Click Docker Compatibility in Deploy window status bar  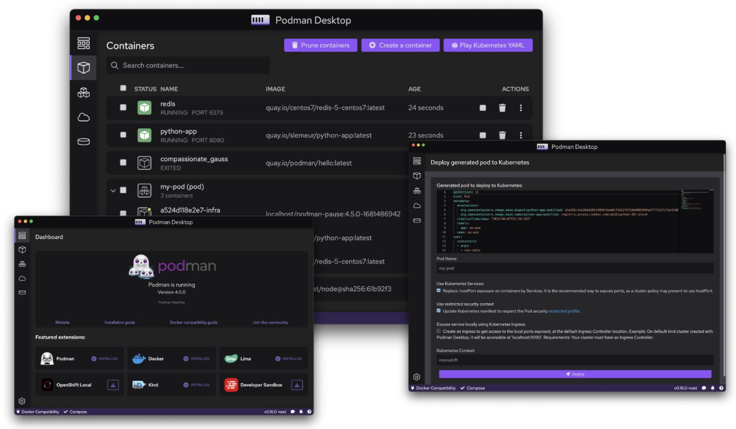(434, 388)
